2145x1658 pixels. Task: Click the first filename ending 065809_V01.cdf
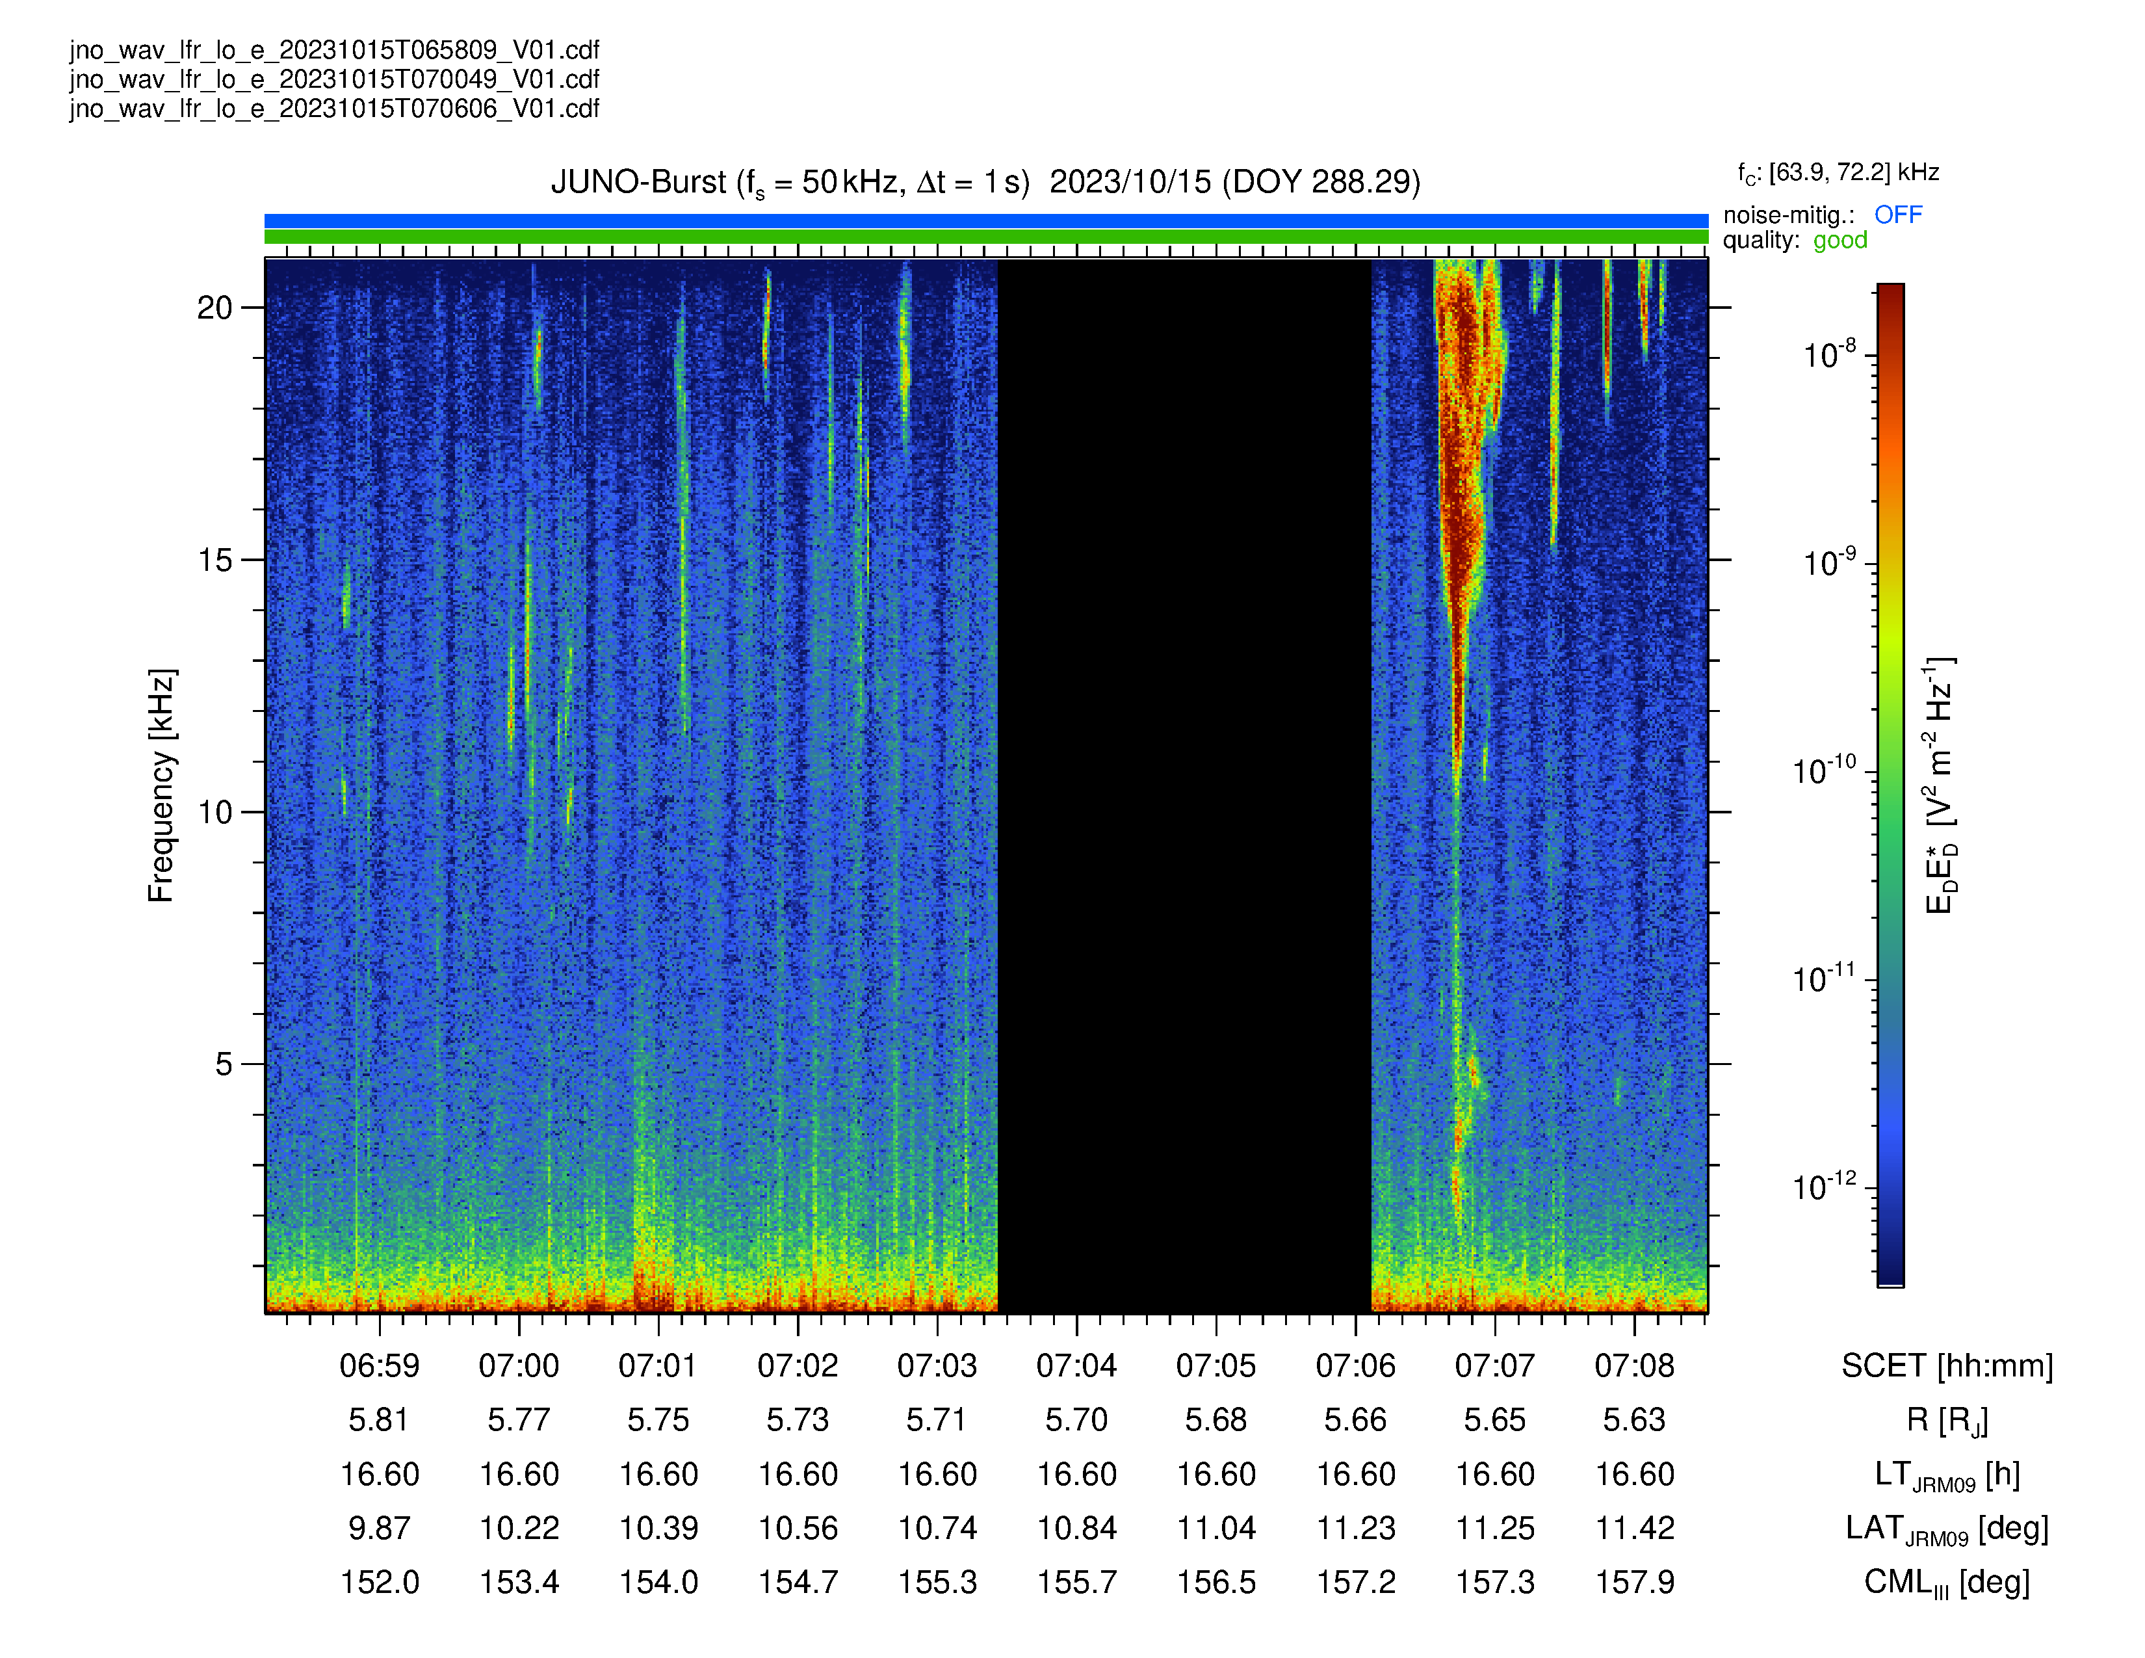point(334,50)
